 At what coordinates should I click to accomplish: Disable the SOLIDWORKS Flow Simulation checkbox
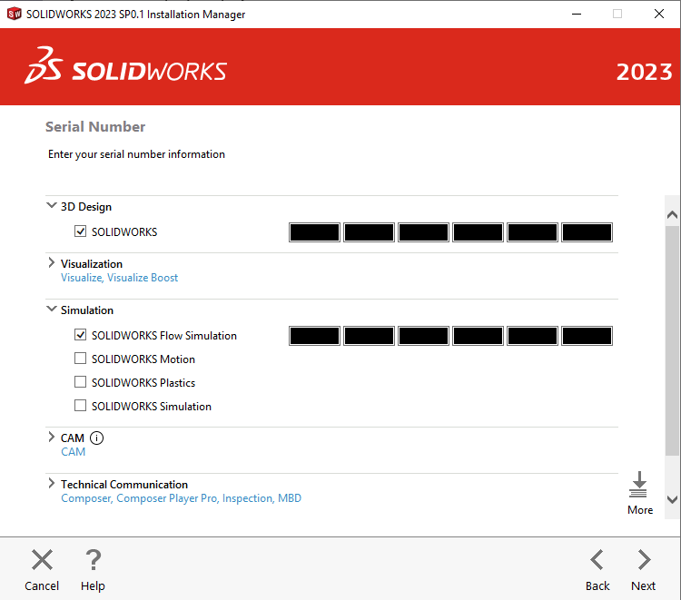coord(81,336)
